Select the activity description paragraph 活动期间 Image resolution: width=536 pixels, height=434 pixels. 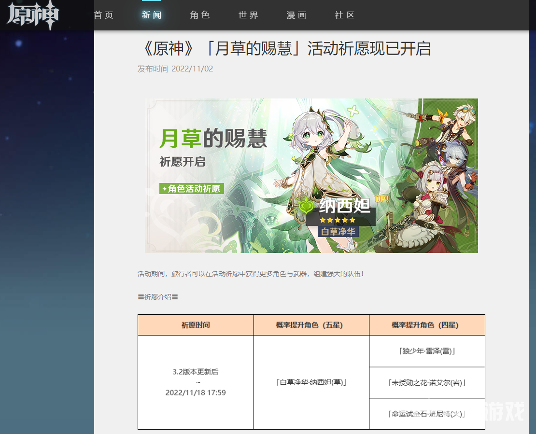(x=251, y=274)
